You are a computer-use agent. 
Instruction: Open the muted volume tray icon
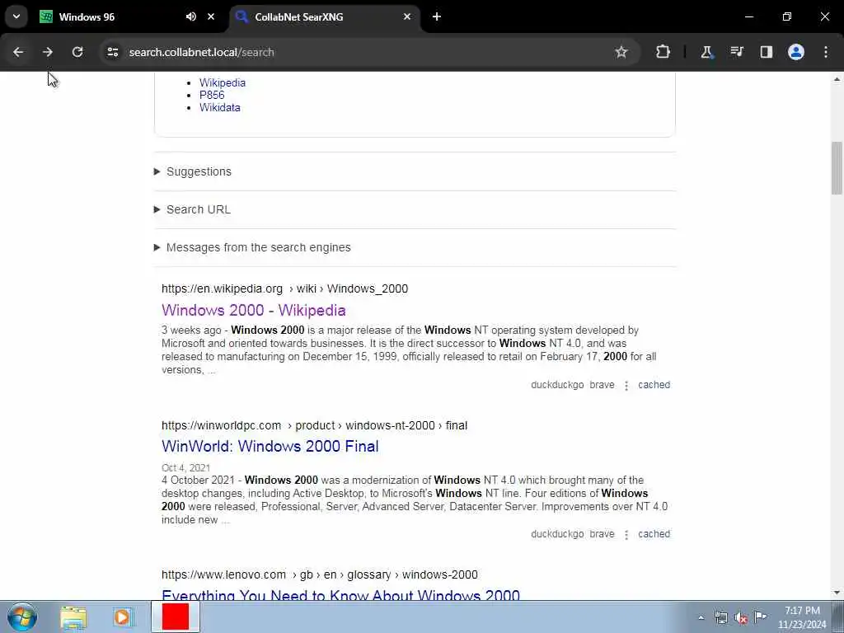pyautogui.click(x=741, y=618)
